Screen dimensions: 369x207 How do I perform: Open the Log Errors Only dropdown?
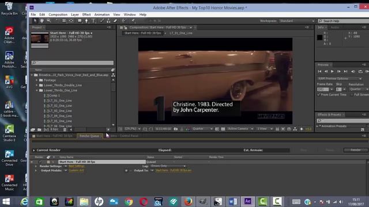(x=168, y=166)
